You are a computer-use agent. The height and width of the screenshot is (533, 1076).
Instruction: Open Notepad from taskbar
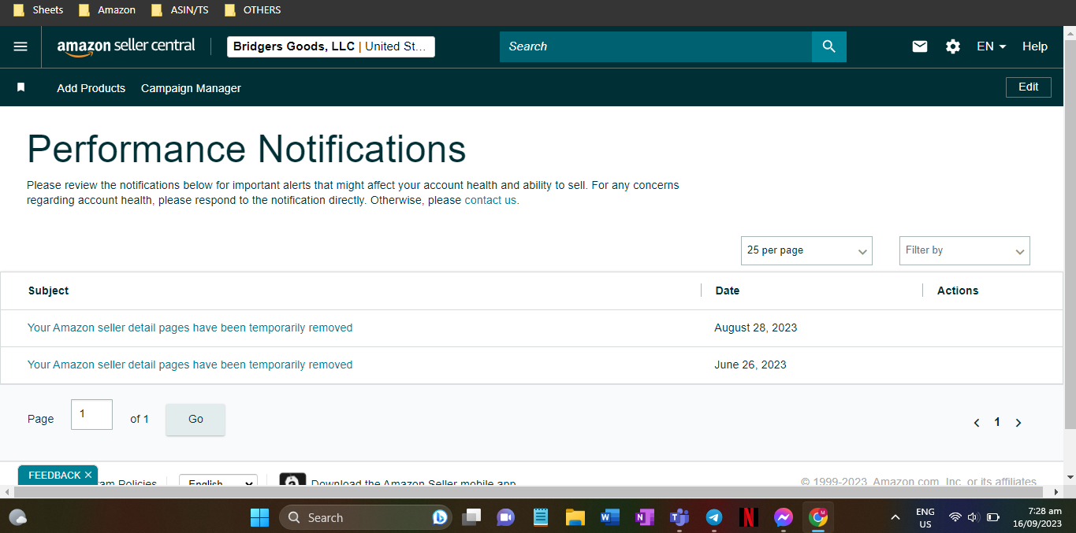pyautogui.click(x=541, y=517)
